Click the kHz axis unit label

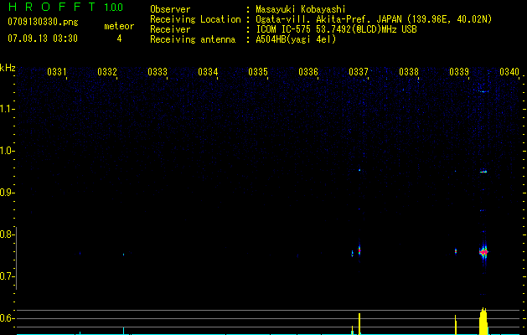[x=8, y=68]
